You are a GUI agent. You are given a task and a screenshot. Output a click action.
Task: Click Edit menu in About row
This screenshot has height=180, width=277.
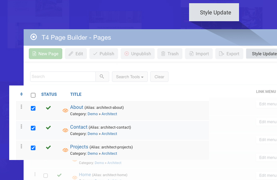pos(267,104)
